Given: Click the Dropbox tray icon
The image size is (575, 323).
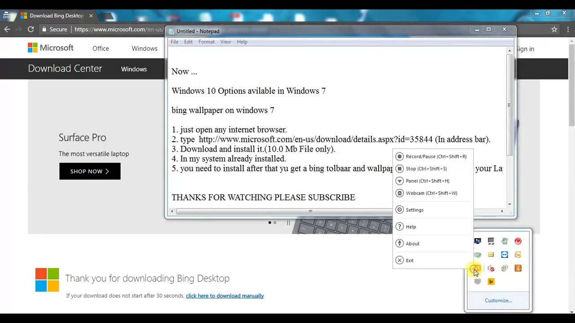Looking at the screenshot, I should pyautogui.click(x=478, y=282).
